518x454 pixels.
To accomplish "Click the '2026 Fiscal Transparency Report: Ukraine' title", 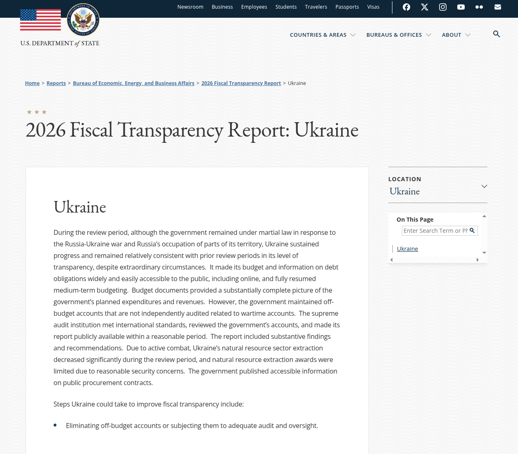I will coord(192,130).
